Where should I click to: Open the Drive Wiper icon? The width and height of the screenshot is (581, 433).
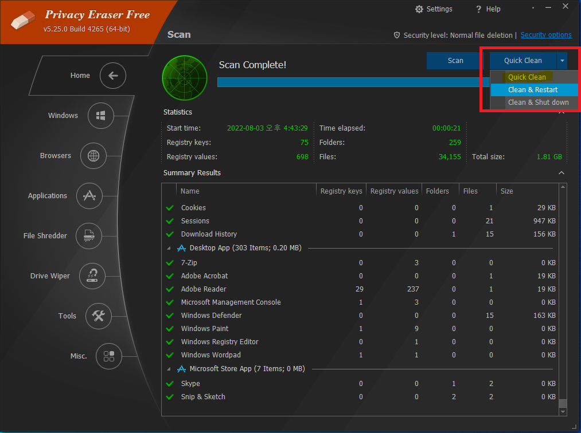click(x=92, y=275)
